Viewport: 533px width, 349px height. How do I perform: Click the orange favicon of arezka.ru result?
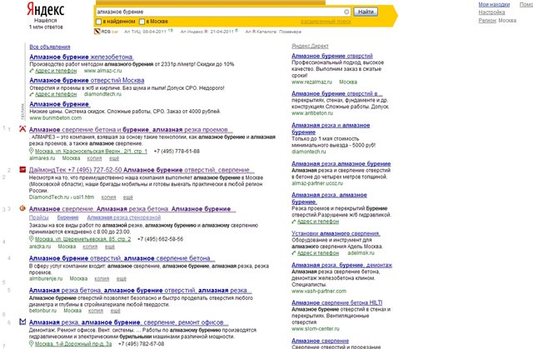coord(22,208)
